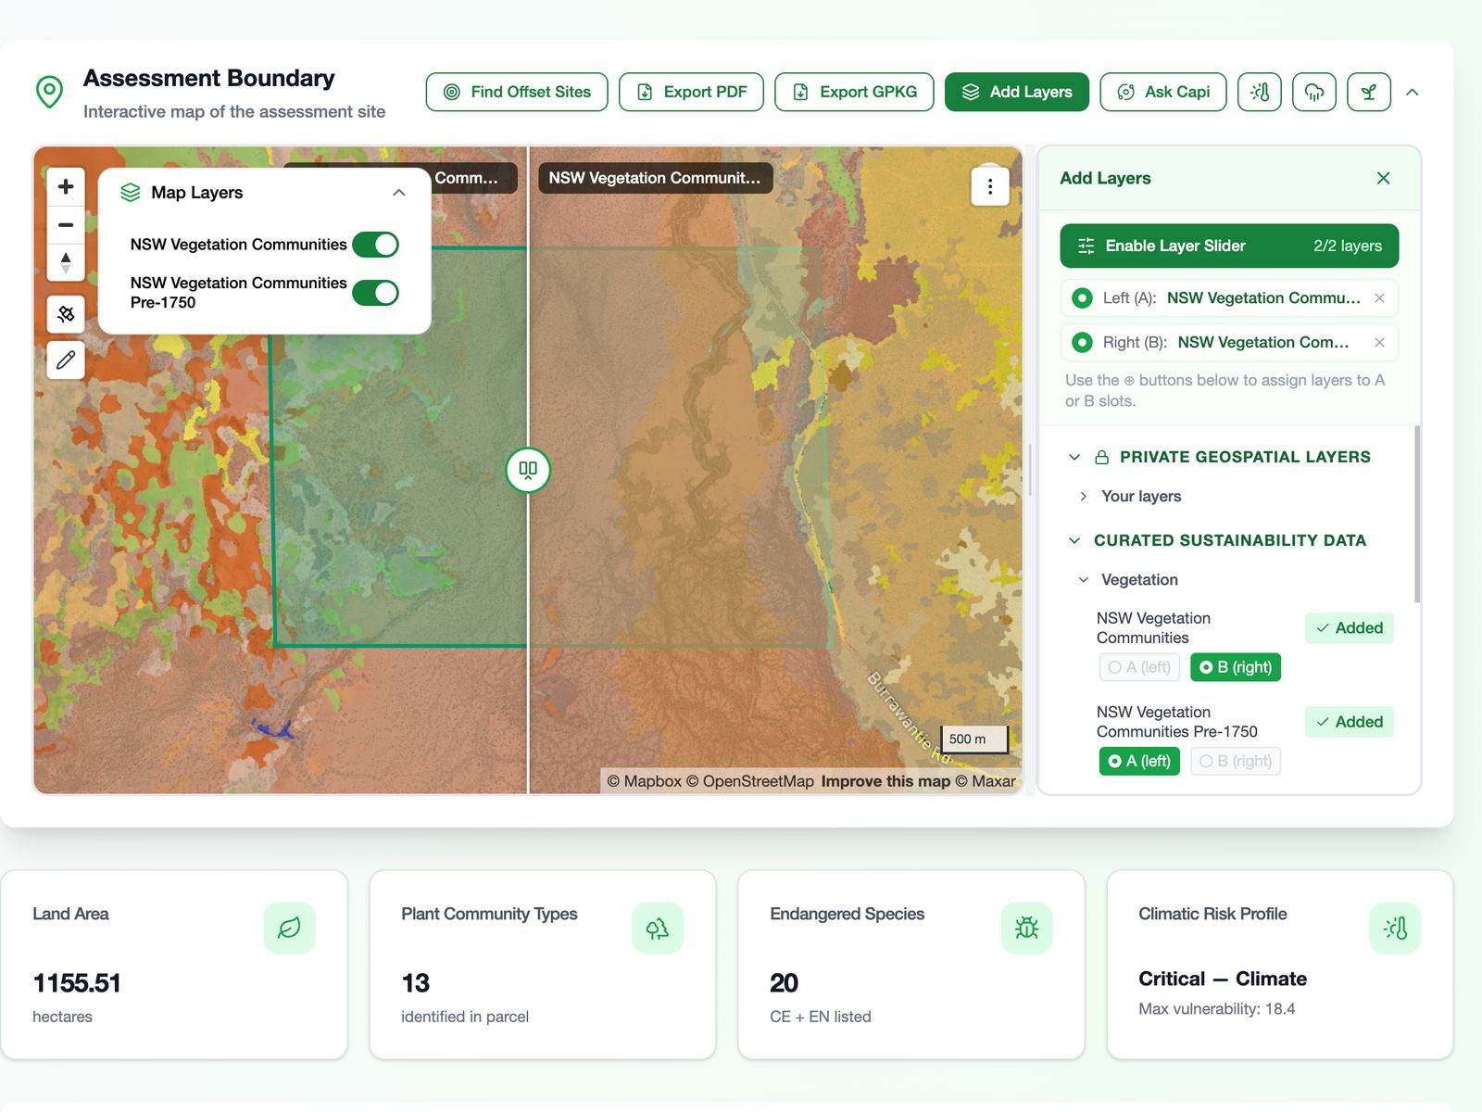Click the '13' plant community count

[416, 982]
